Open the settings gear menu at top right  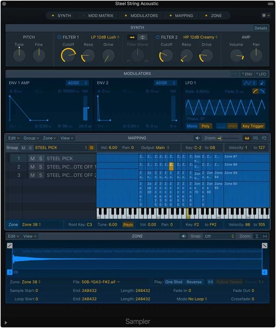pos(265,15)
